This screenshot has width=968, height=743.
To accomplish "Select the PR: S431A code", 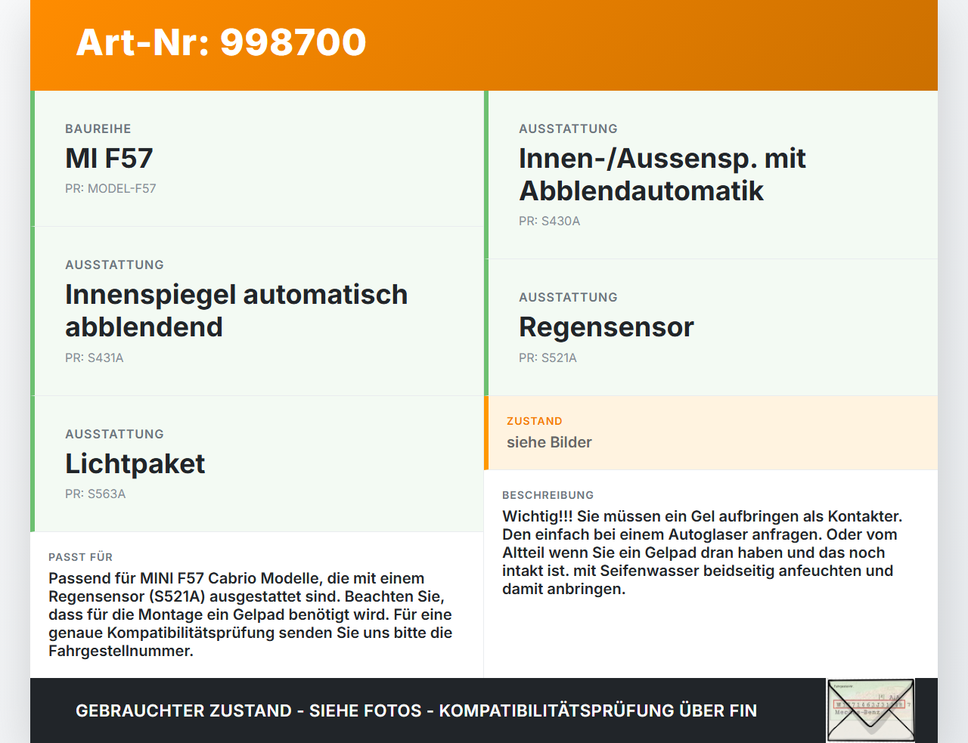I will (x=95, y=358).
